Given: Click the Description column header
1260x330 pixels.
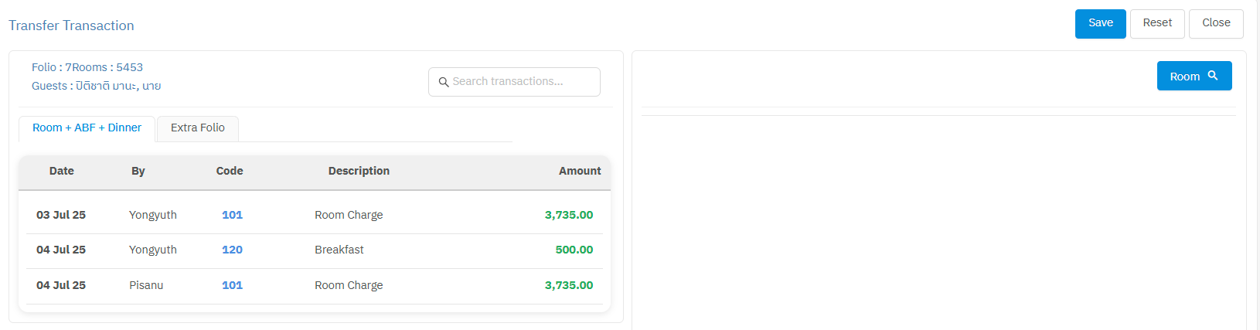Looking at the screenshot, I should pos(359,171).
